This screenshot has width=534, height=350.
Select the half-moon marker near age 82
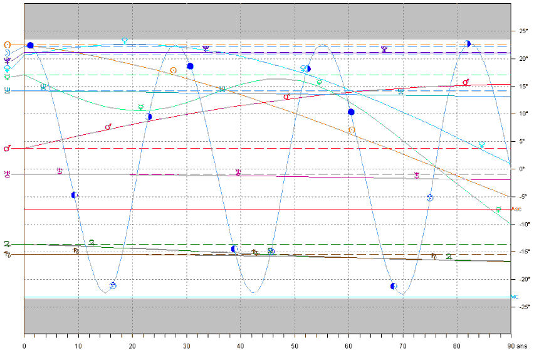pos(468,44)
